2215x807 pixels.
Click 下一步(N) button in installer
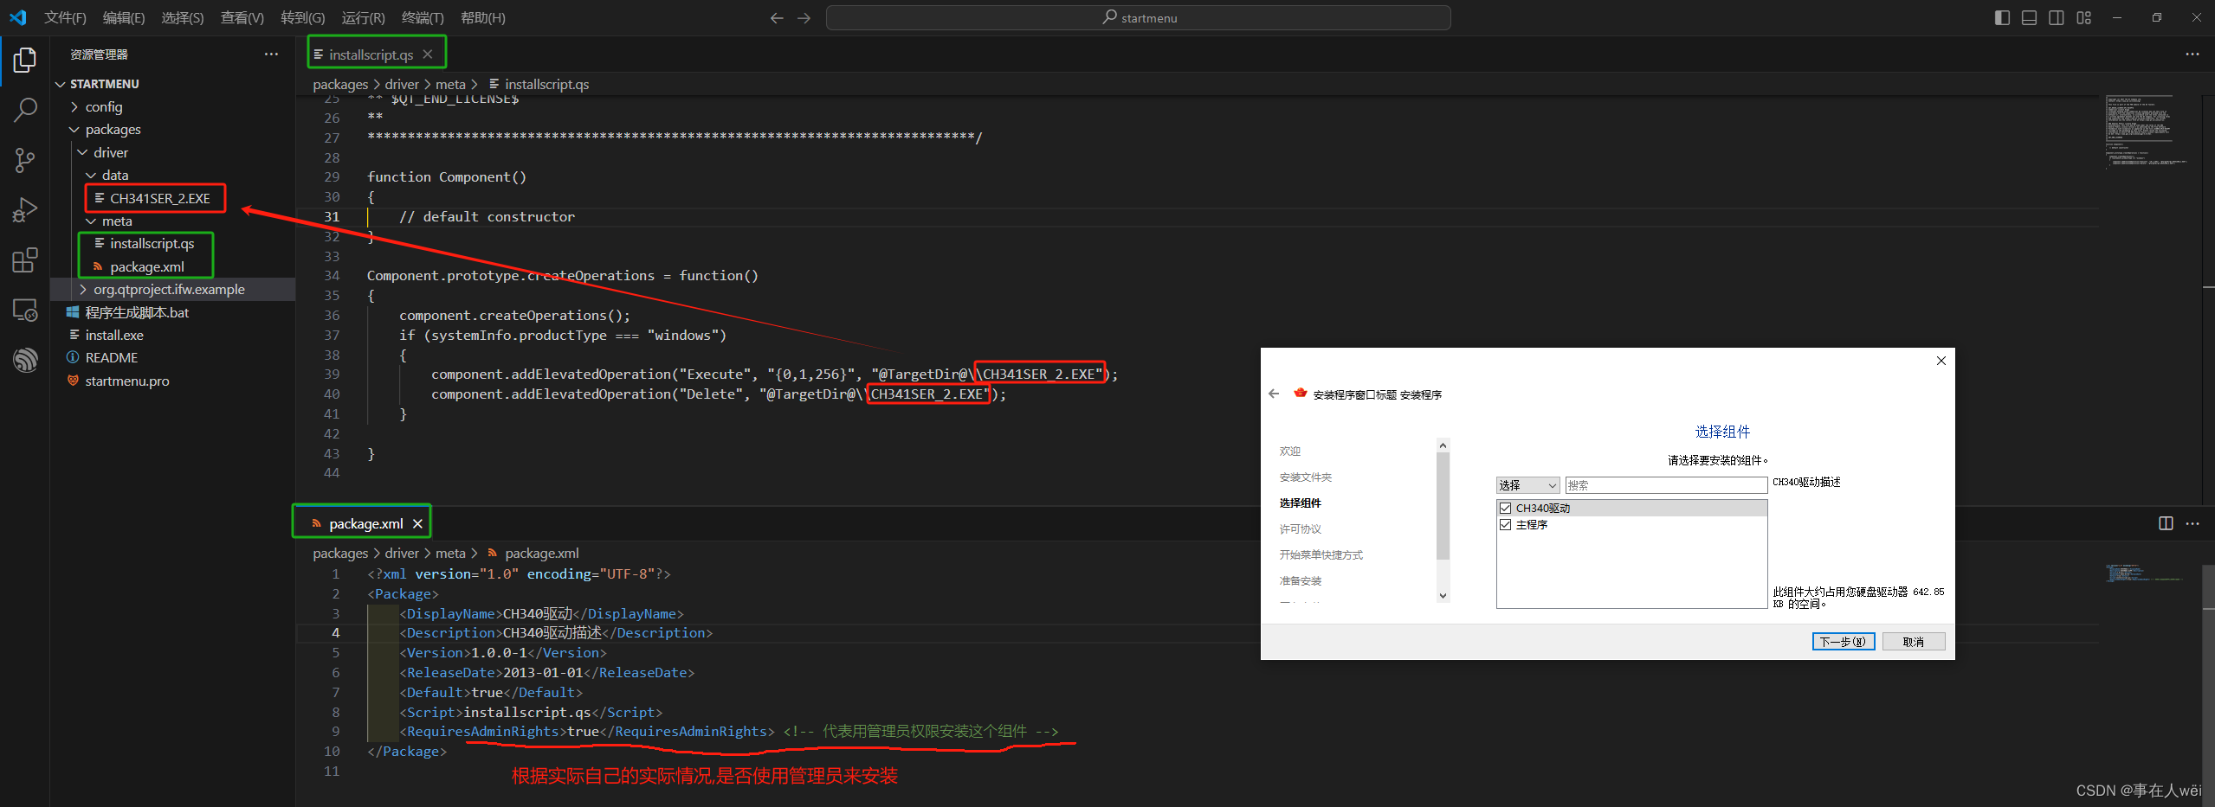[x=1843, y=641]
